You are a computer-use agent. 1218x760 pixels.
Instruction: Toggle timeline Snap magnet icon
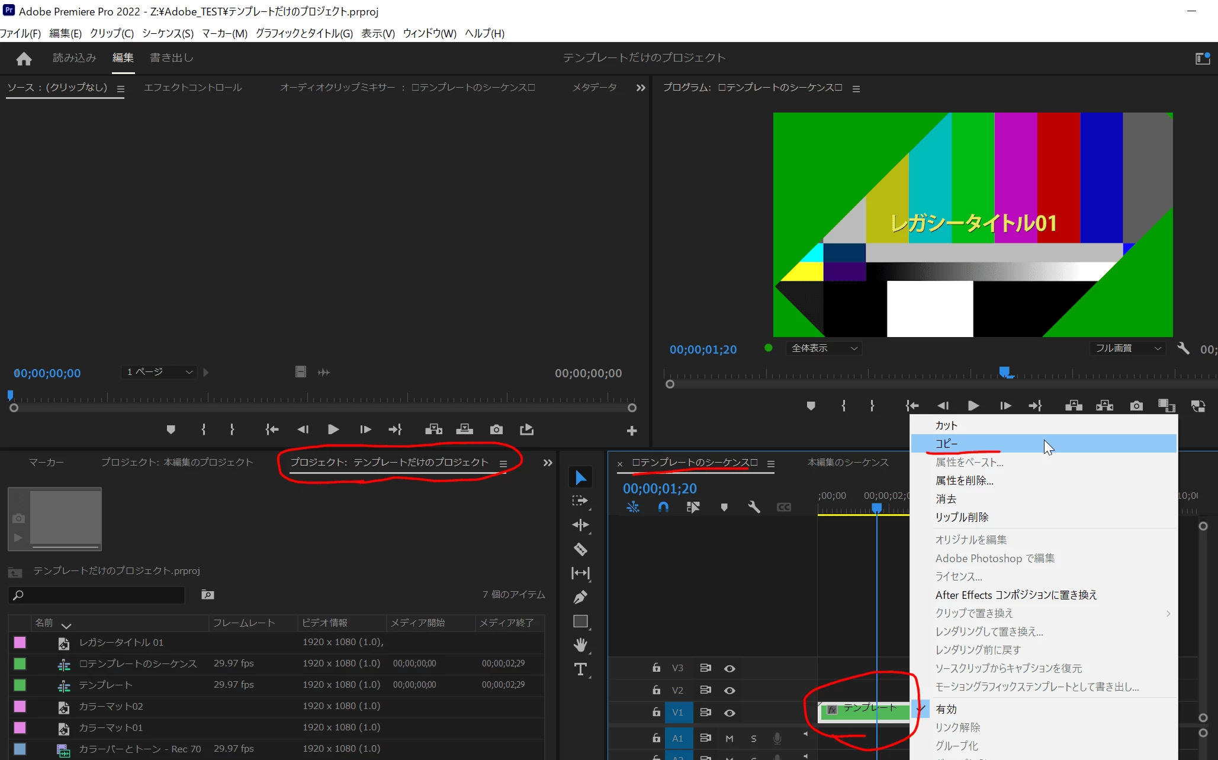point(663,507)
